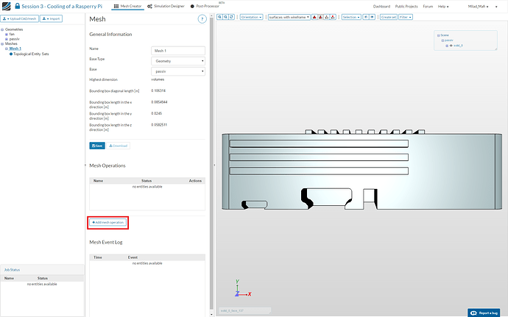Toggle the solid_0 eye visibility in scene tree
508x317 pixels.
pyautogui.click(x=451, y=46)
